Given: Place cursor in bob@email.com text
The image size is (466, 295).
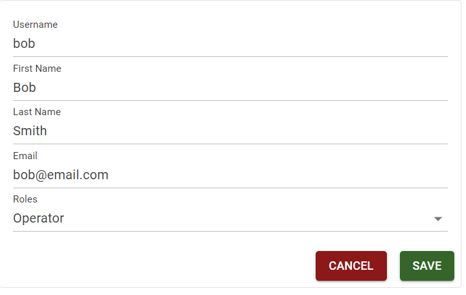Looking at the screenshot, I should (60, 175).
